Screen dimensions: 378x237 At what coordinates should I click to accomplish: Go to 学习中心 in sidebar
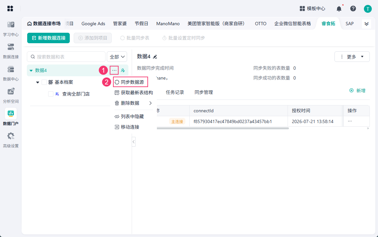pos(10,29)
